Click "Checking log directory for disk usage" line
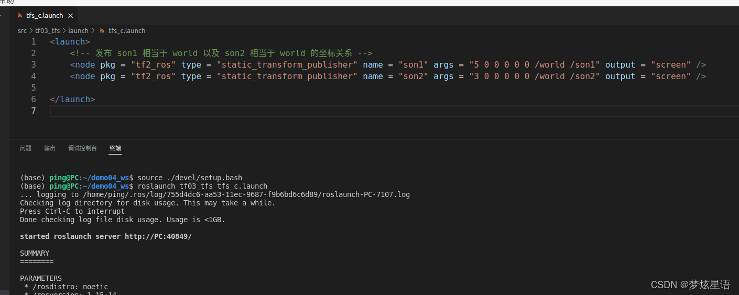Viewport: 739px width, 295px height. (148, 203)
